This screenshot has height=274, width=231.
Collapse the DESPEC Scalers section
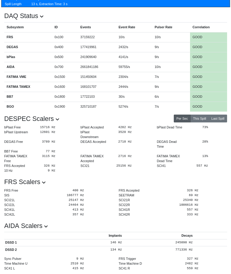pyautogui.click(x=57, y=119)
